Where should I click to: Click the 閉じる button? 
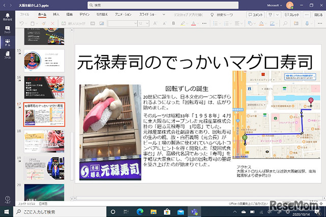(x=318, y=15)
